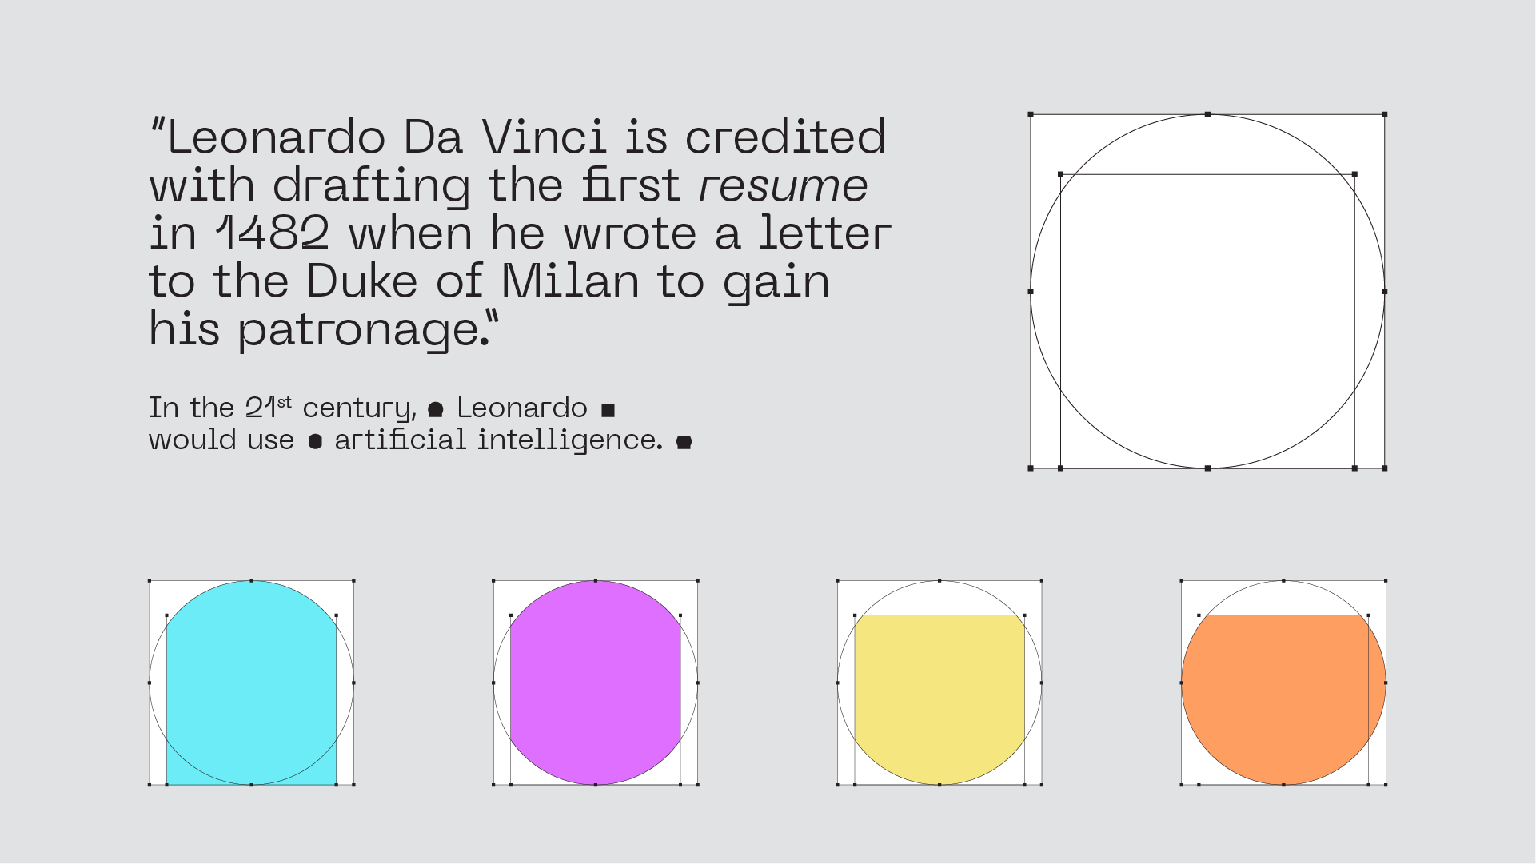
Task: Click right-middle anchor handle of large diagram
Action: pos(1384,292)
